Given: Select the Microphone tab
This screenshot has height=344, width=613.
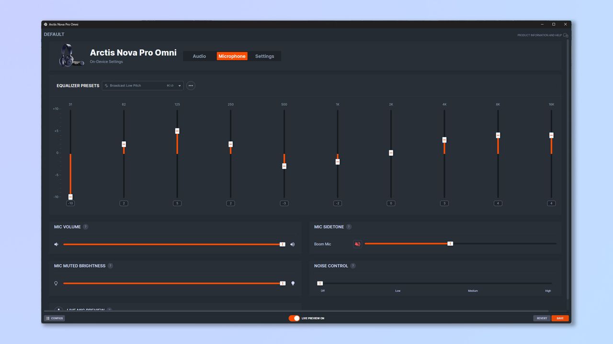Looking at the screenshot, I should 232,56.
